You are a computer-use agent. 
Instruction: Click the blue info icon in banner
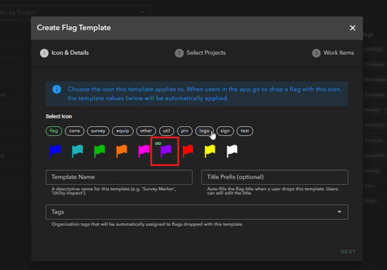[x=57, y=90]
